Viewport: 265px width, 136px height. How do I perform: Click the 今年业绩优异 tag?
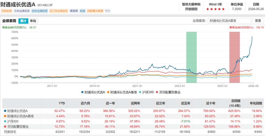[22, 11]
